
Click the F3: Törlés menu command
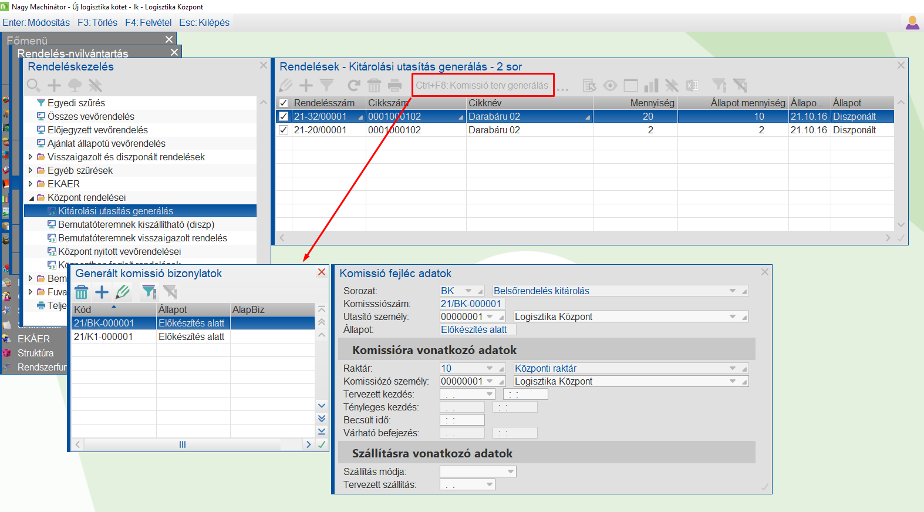coord(97,22)
